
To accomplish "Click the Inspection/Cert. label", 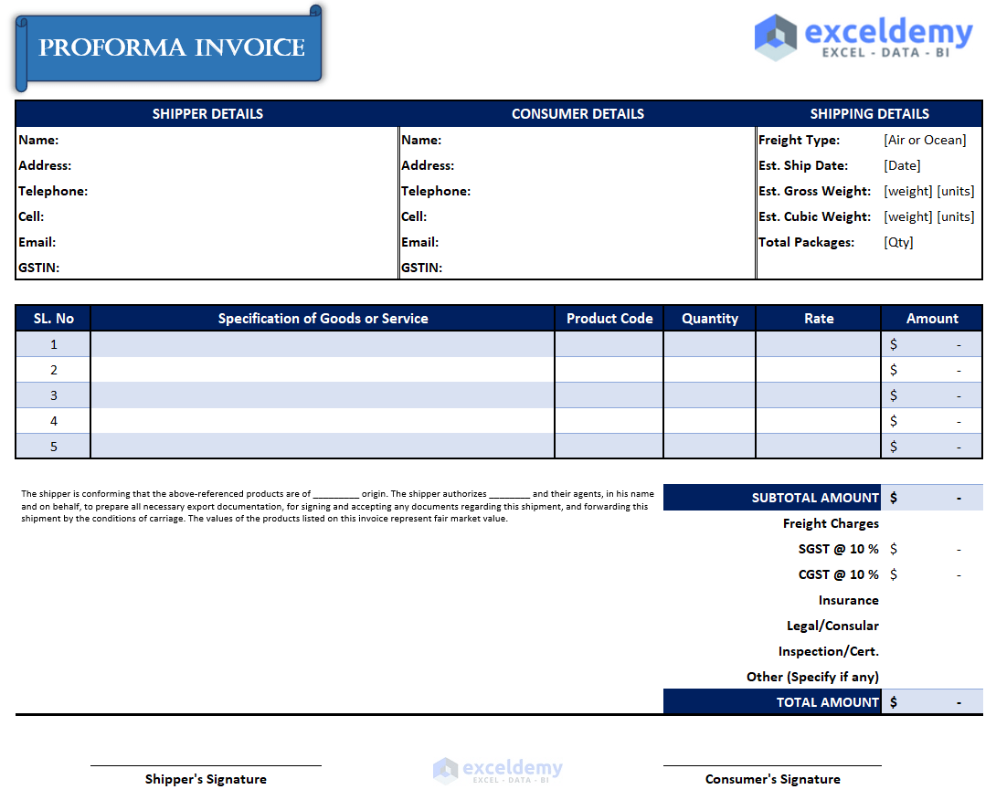I will tap(828, 651).
